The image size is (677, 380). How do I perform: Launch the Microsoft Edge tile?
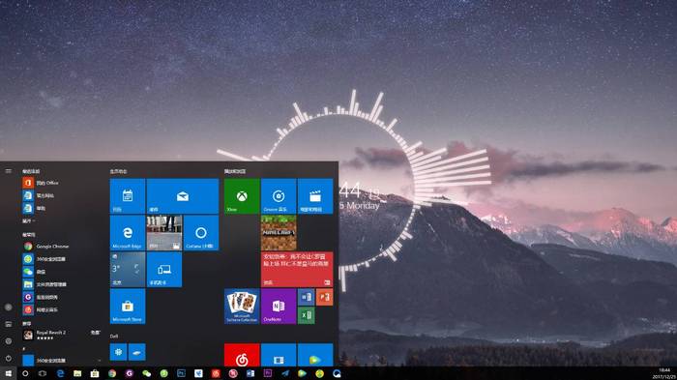point(128,233)
